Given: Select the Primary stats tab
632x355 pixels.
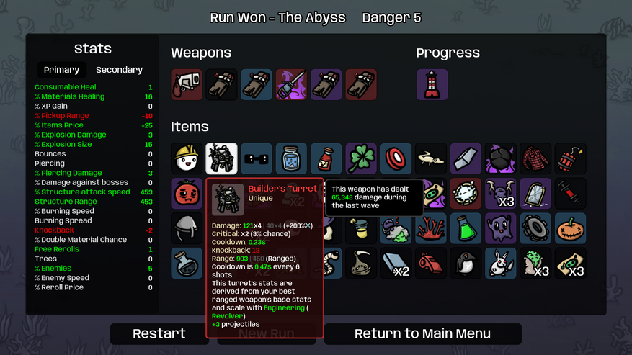Looking at the screenshot, I should tap(61, 70).
